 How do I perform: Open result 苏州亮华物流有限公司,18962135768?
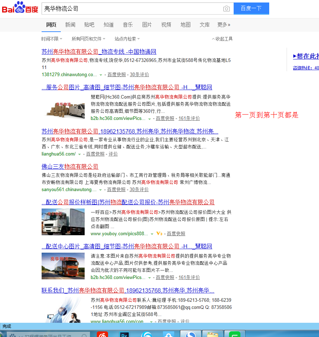pos(130,131)
